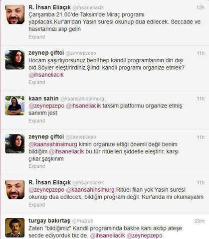Screen dimensions: 209x239
Task: Open R. İhsan Eliaçık's avatar on top tweet
Action: [x=15, y=14]
